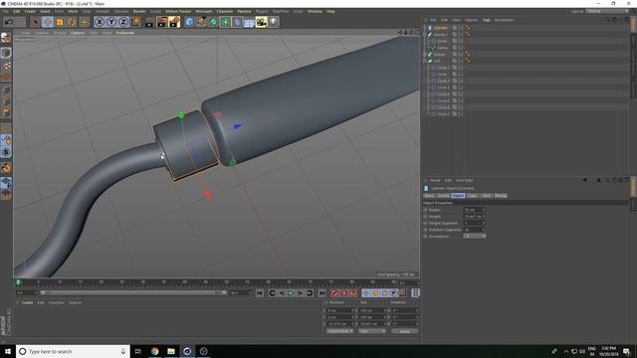
Task: Click Render to Picture Viewer icon
Action: tap(162, 22)
